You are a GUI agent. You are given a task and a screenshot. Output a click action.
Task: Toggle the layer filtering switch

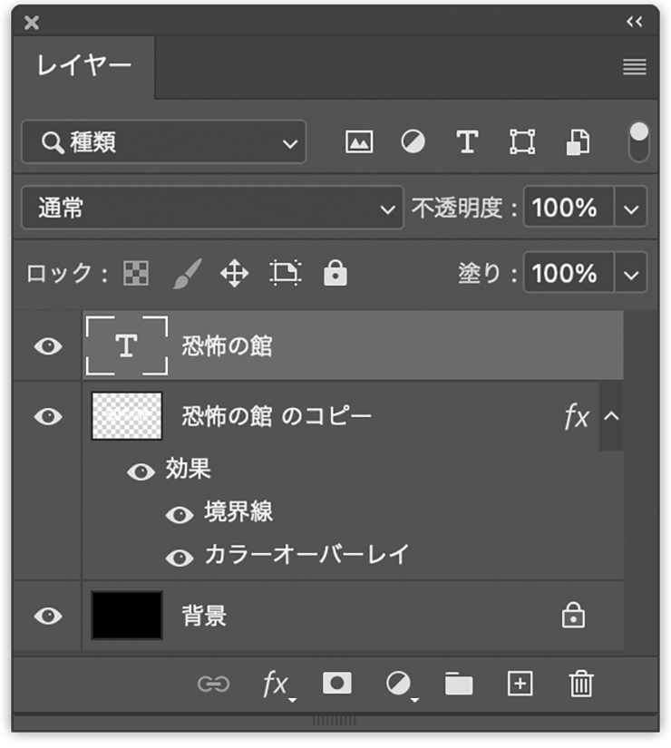[x=638, y=141]
